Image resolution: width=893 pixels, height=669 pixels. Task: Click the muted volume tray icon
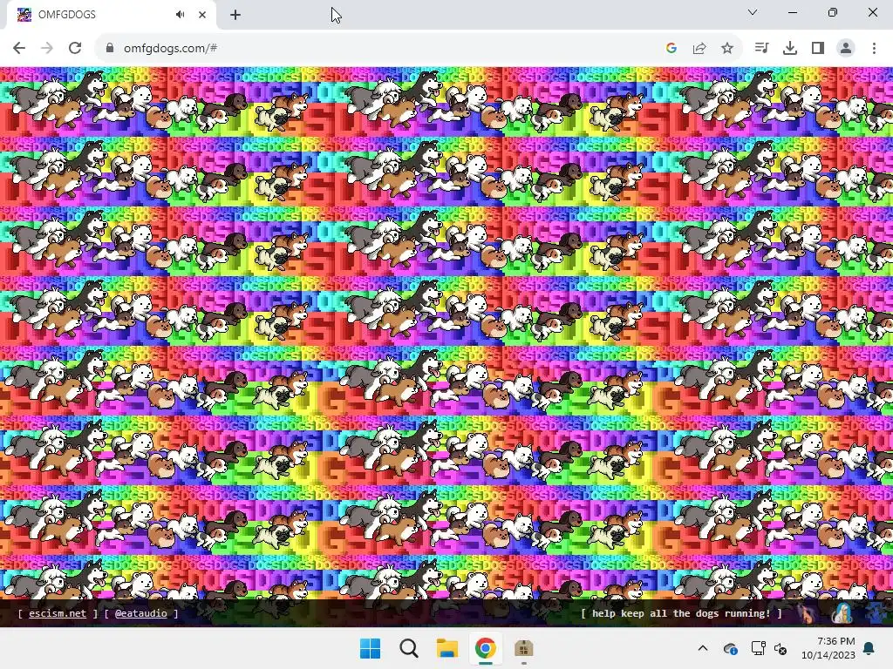point(781,648)
